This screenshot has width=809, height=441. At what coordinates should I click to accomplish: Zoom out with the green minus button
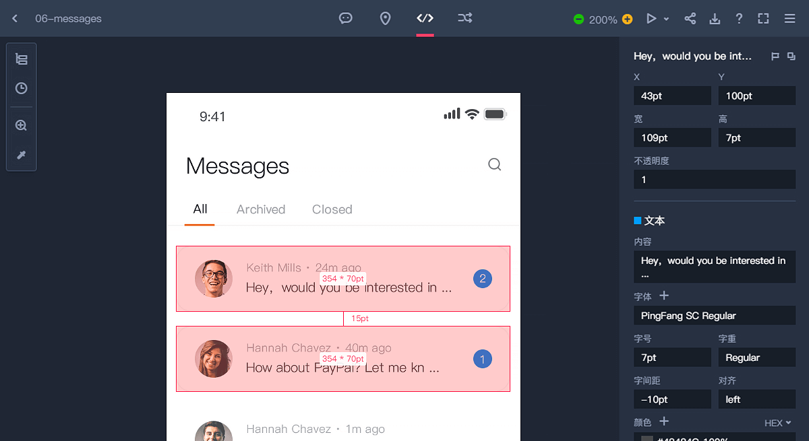click(578, 20)
